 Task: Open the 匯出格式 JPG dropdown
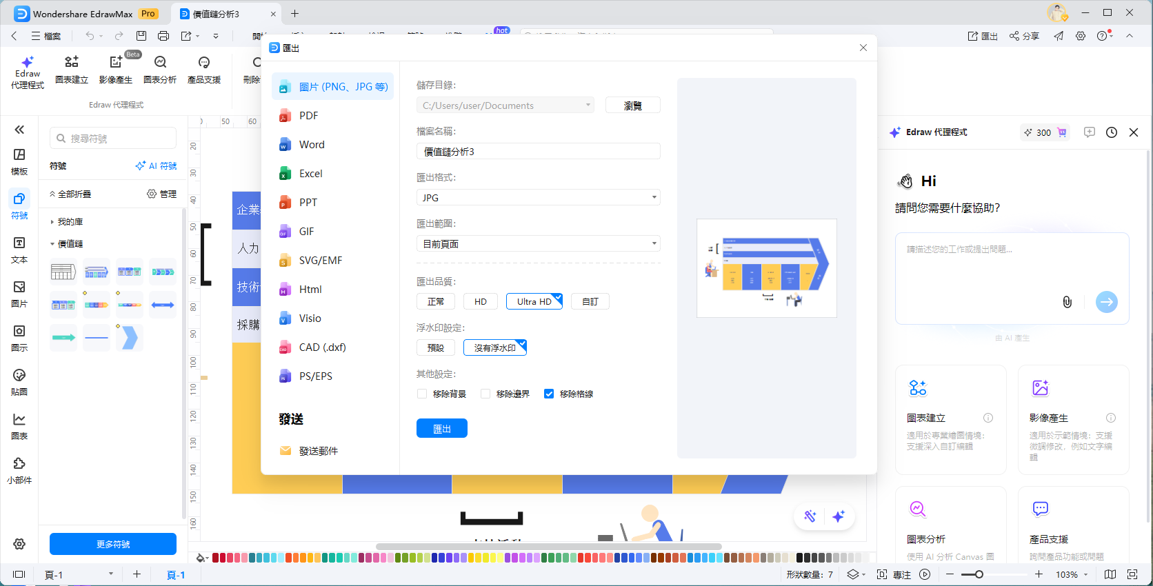[x=539, y=197]
